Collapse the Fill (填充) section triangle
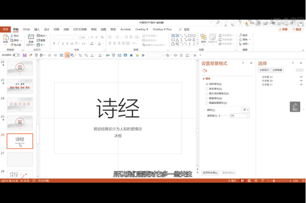Image resolution: width=306 pixels, height=203 pixels. click(x=203, y=78)
